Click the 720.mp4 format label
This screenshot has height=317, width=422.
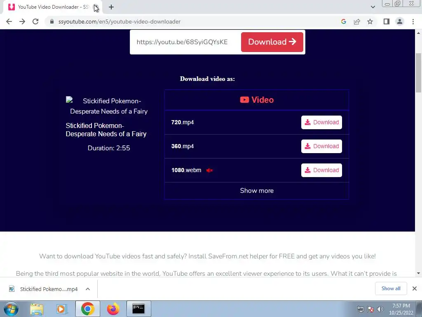pyautogui.click(x=183, y=122)
